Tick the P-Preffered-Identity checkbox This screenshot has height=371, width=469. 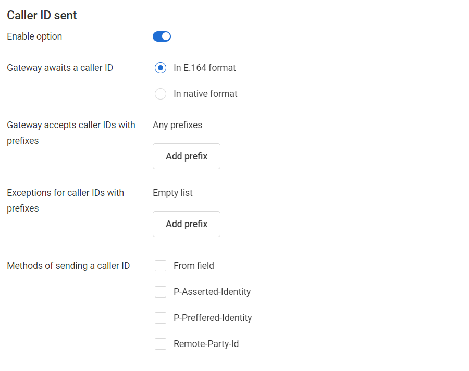click(x=161, y=318)
